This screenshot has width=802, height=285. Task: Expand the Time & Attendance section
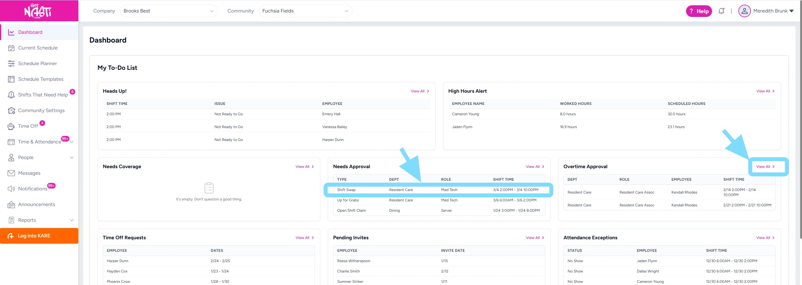pos(72,142)
